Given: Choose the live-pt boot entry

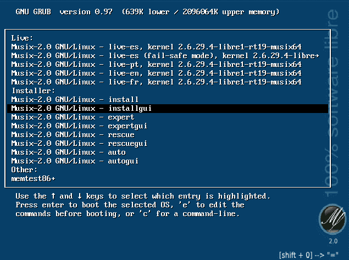Looking at the screenshot, I should pyautogui.click(x=156, y=65).
